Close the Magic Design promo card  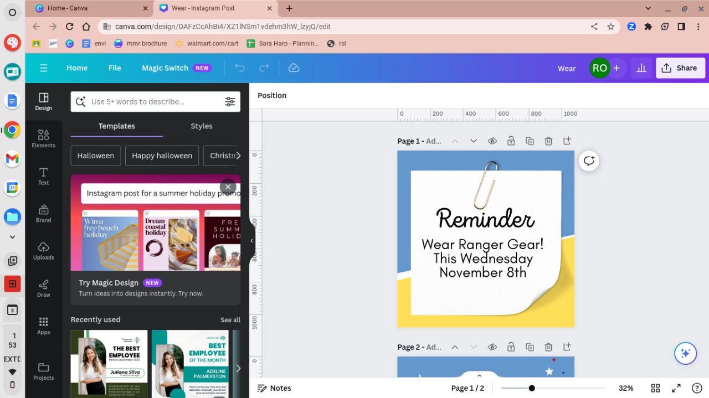[x=228, y=187]
